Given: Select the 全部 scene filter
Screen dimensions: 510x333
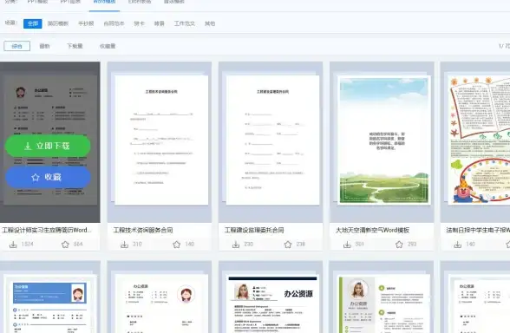Looking at the screenshot, I should 33,23.
